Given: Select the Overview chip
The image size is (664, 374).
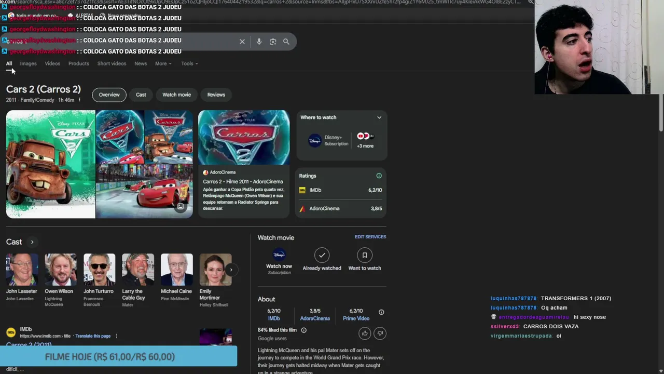Looking at the screenshot, I should click(109, 95).
